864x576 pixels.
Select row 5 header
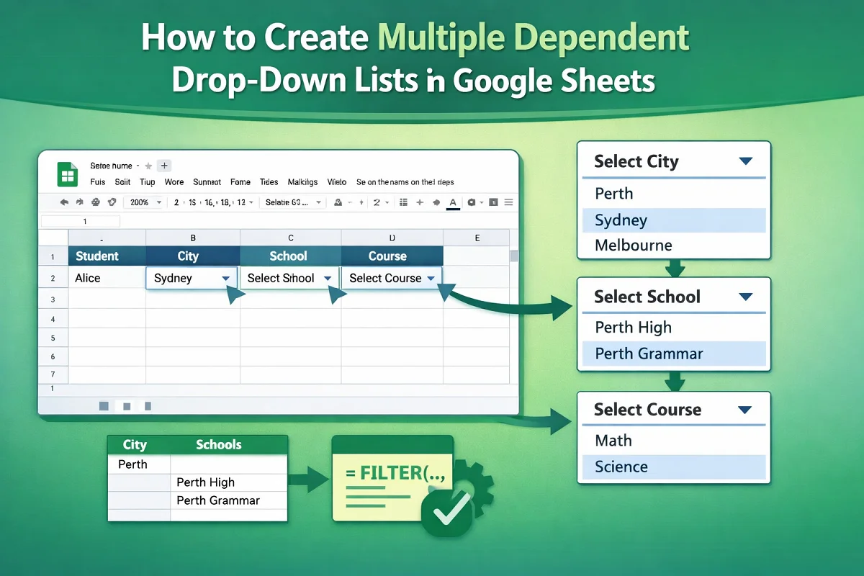(x=53, y=337)
